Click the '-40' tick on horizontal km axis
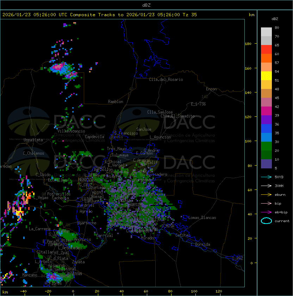The image size is (293, 296). pos(23,291)
